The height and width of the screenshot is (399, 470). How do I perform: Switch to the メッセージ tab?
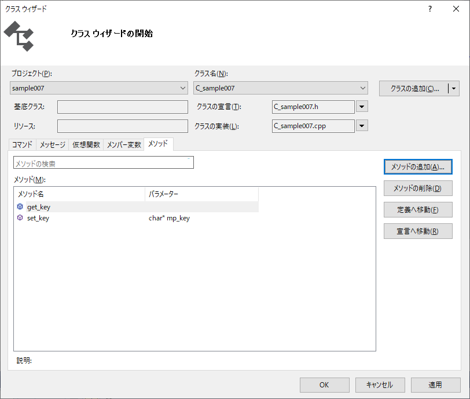53,145
